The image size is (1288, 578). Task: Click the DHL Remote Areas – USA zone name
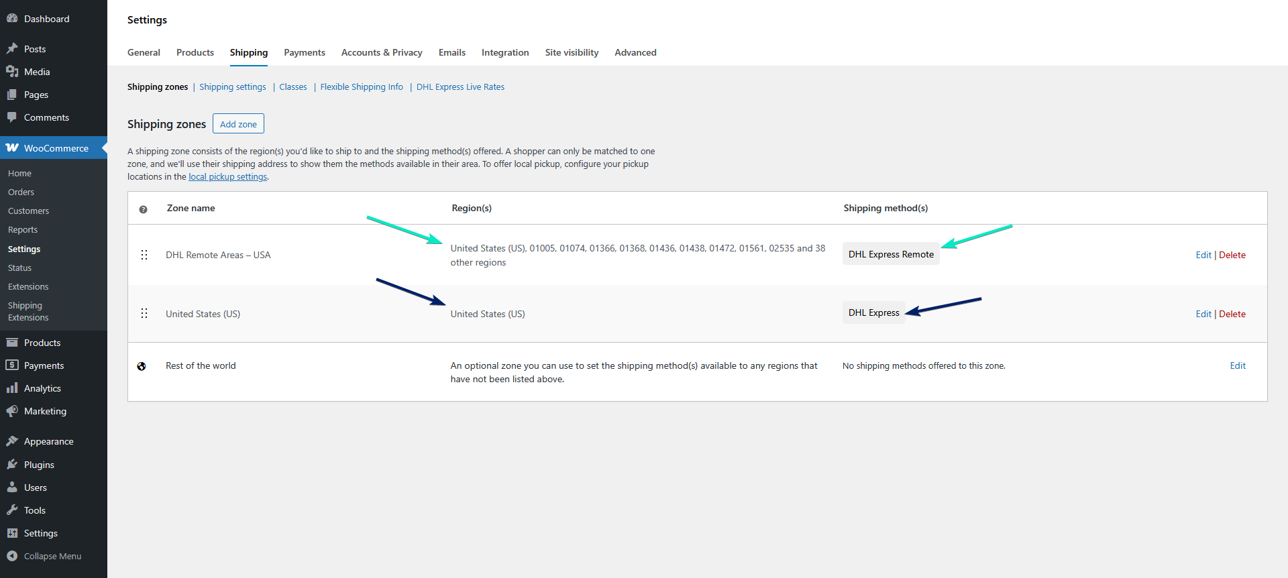pyautogui.click(x=218, y=255)
